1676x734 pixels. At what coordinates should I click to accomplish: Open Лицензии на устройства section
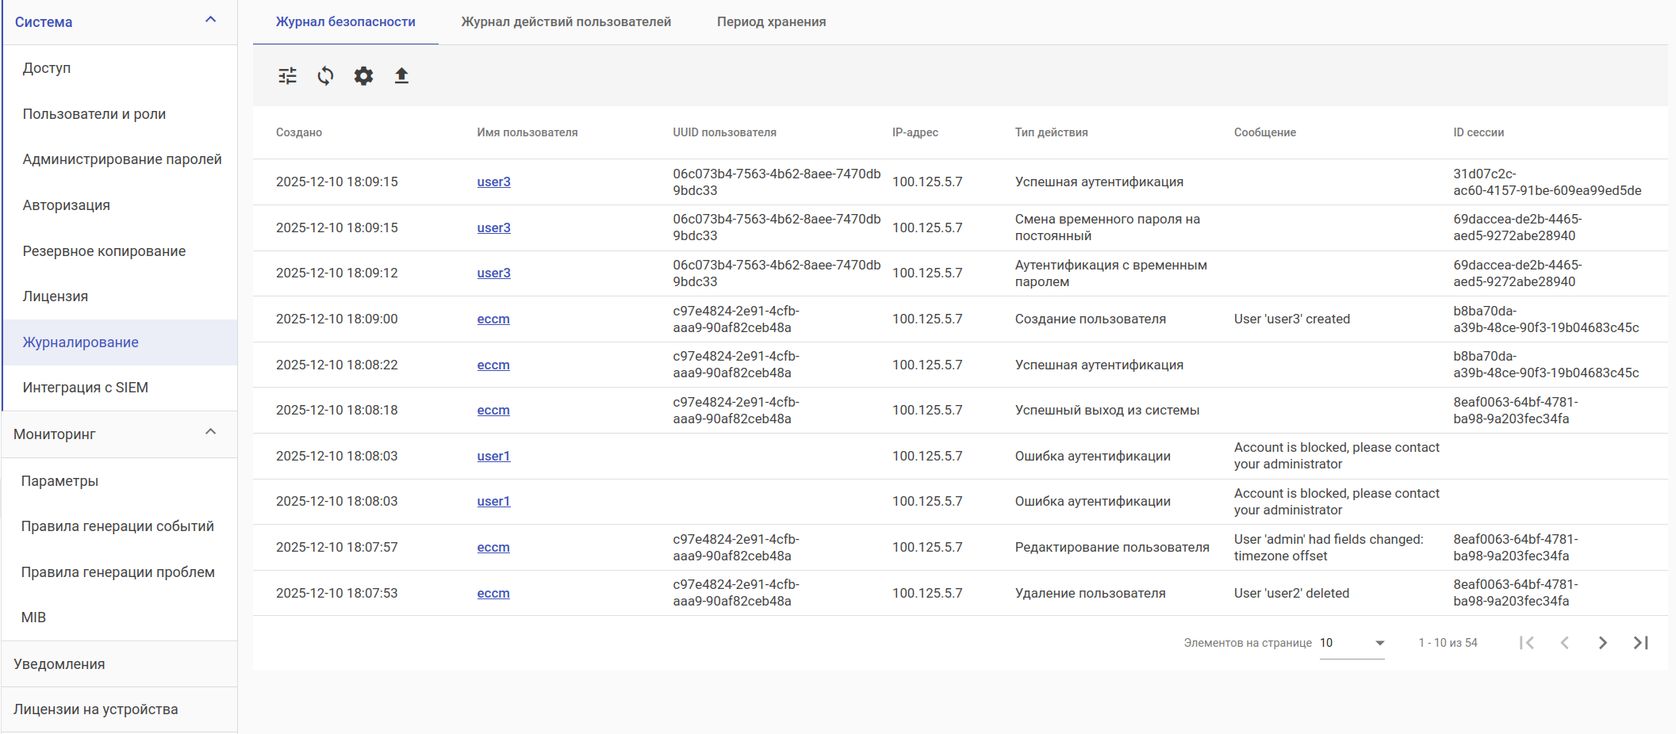click(95, 709)
